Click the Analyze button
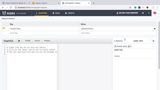 click(47, 40)
